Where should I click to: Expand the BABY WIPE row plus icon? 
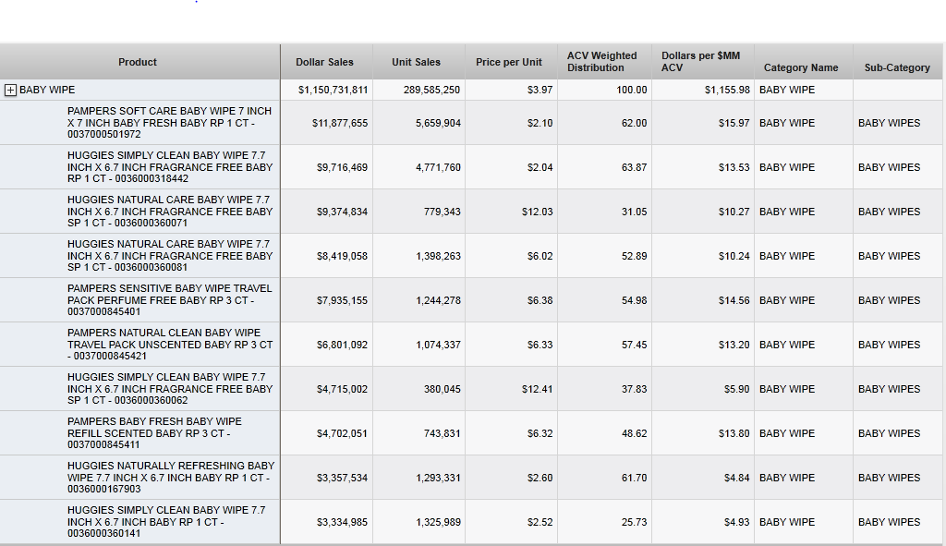[11, 90]
